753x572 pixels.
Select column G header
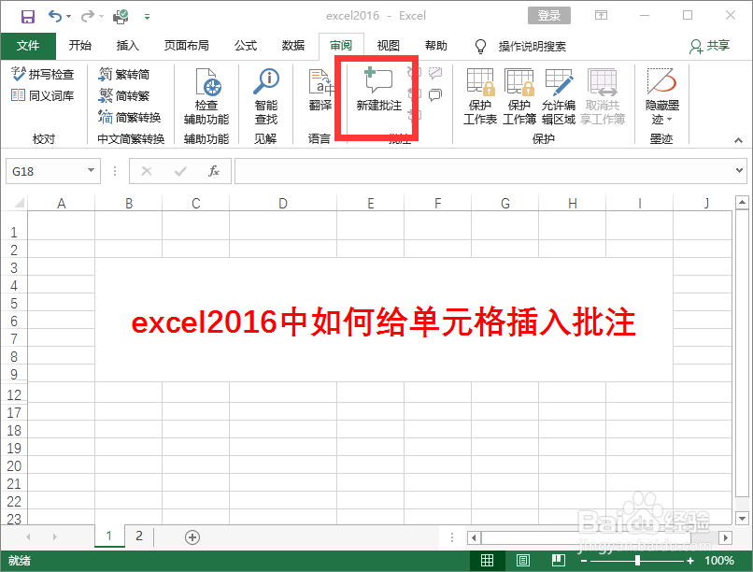(x=504, y=203)
